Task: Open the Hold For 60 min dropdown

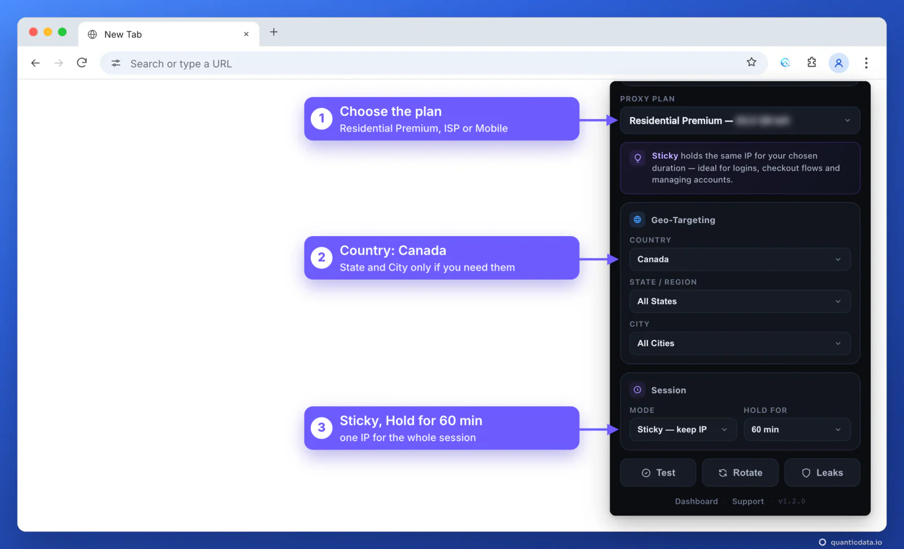Action: click(x=797, y=429)
